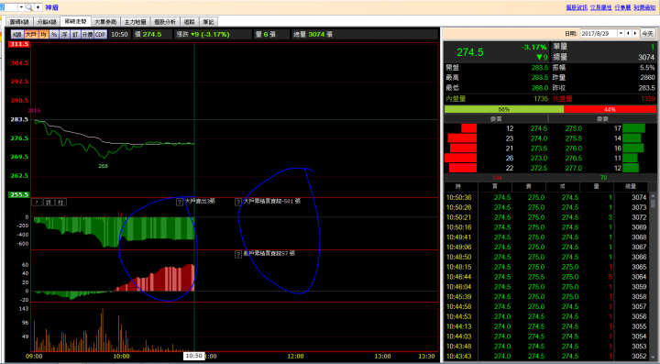The width and height of the screenshot is (660, 364).
Task: Open the 行事曆 link
Action: tap(622, 7)
